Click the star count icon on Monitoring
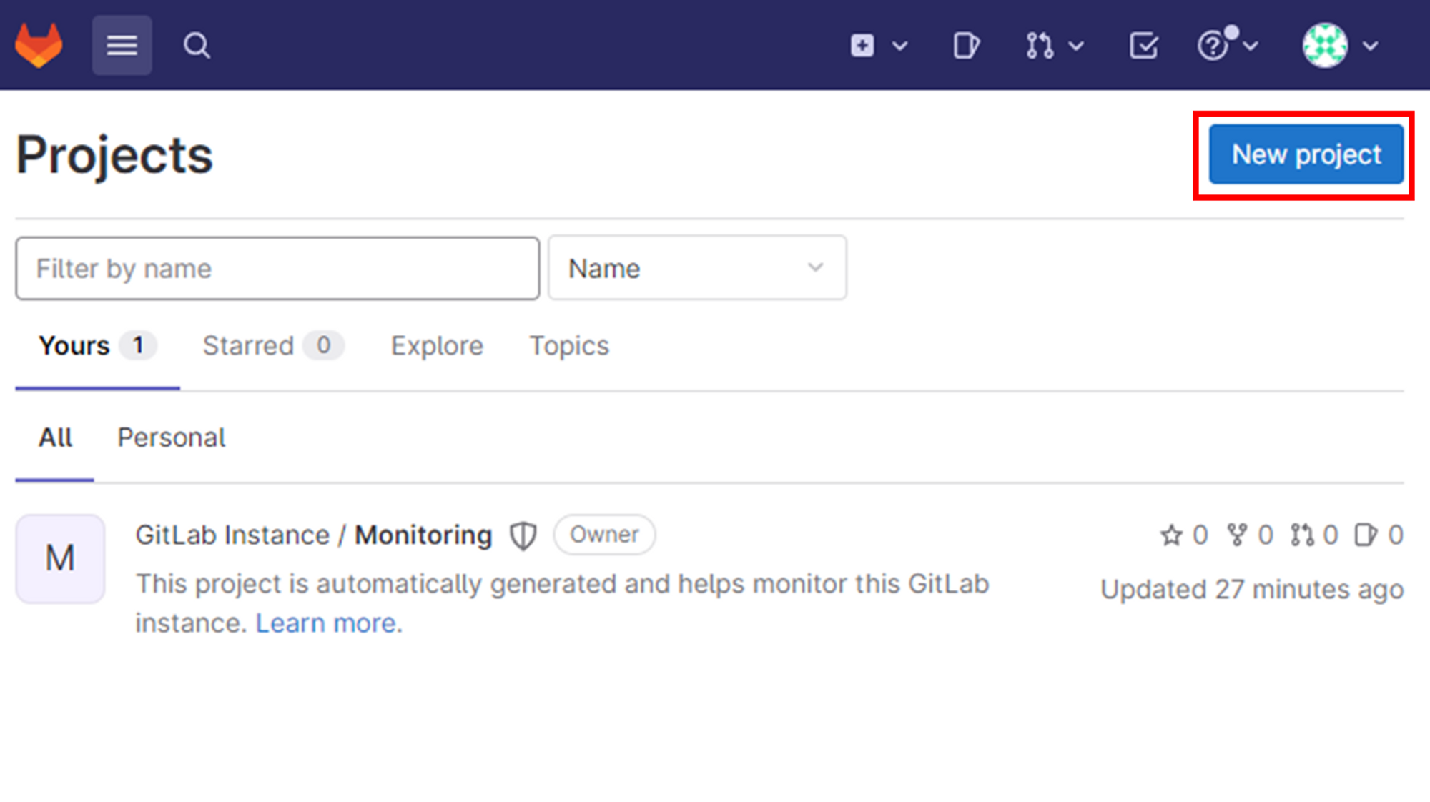1430x802 pixels. point(1171,535)
